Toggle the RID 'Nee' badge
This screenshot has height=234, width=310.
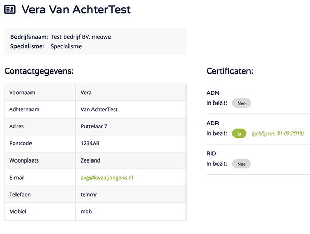click(241, 164)
